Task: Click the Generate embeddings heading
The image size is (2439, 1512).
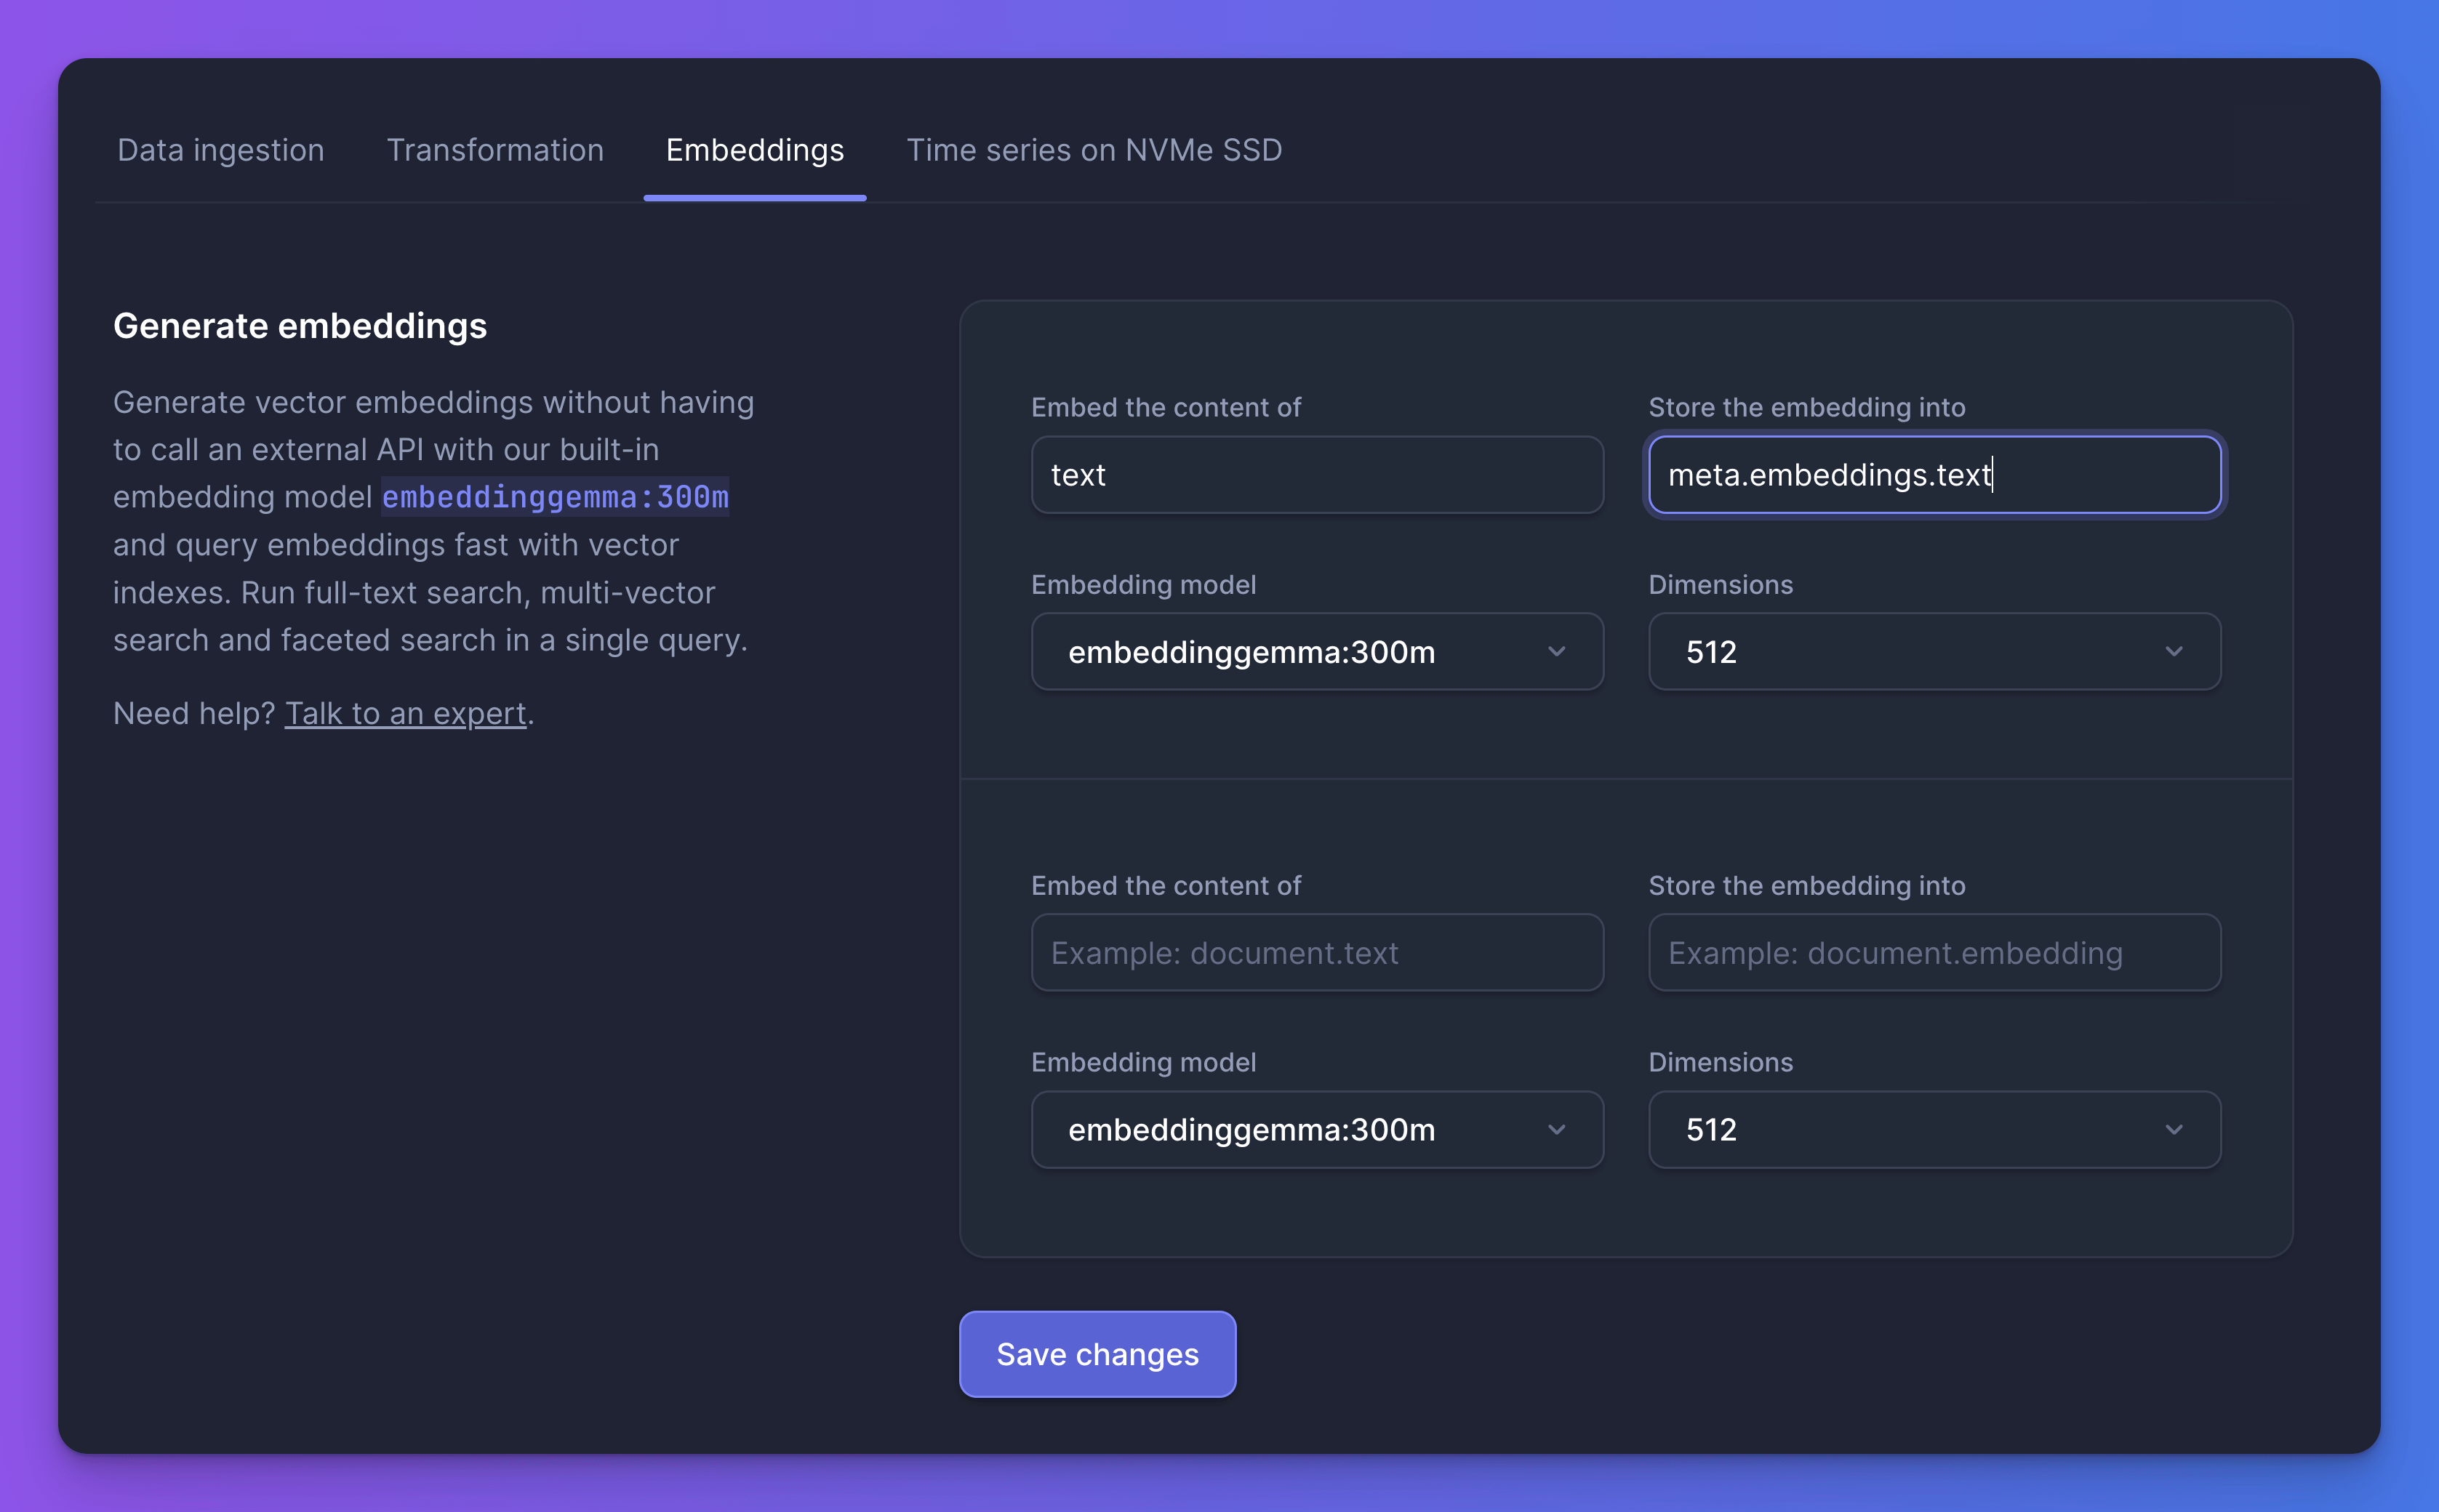Action: [300, 325]
